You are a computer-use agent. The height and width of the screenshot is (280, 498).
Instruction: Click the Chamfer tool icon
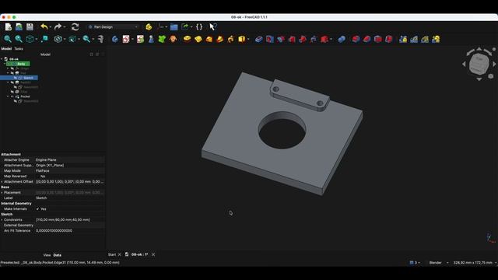pos(366,39)
